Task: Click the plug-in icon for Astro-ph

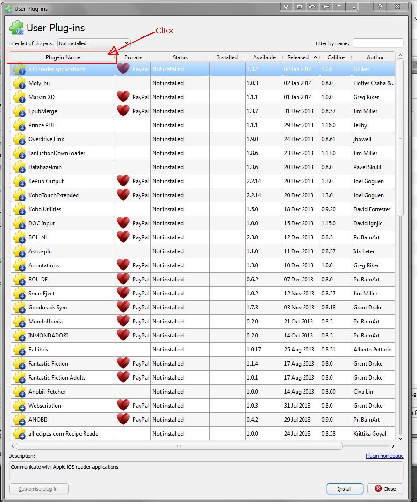Action: (x=20, y=251)
